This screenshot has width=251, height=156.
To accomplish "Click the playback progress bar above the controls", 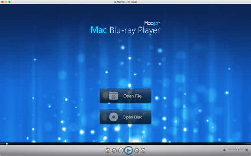I will 126,143.
